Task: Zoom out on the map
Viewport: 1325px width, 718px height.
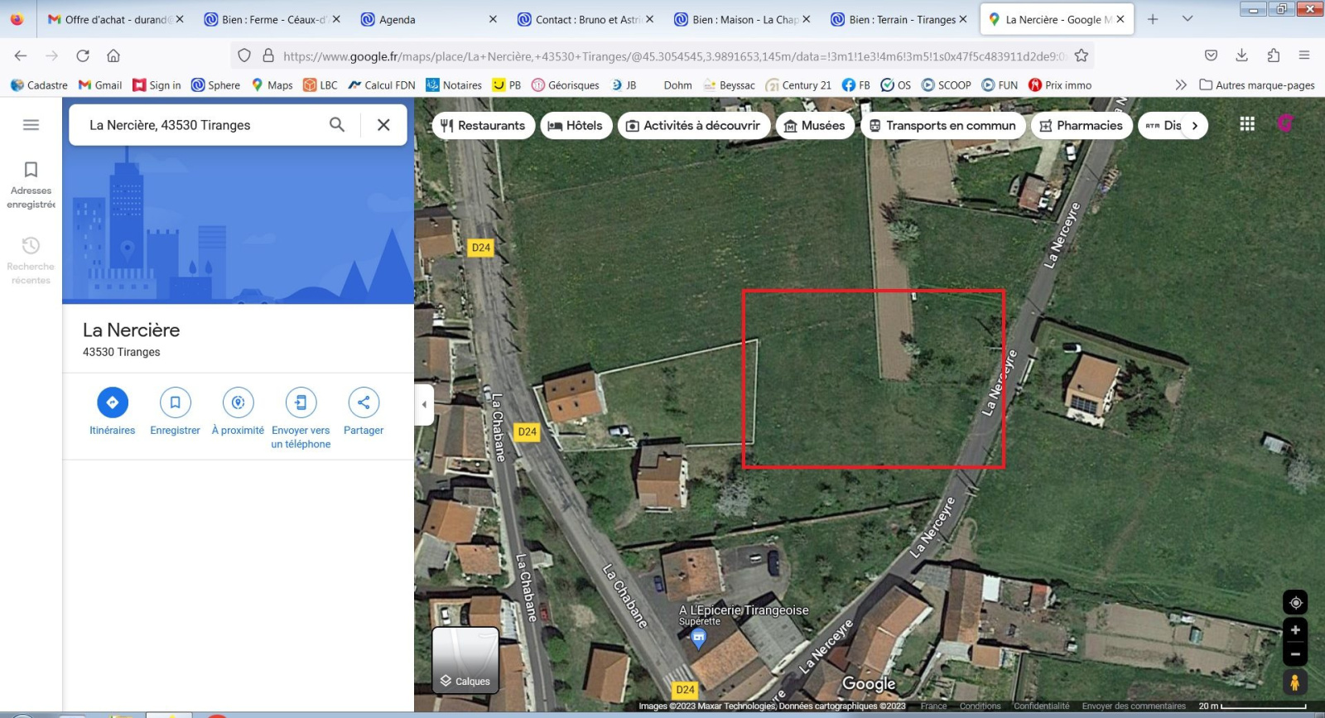Action: (x=1295, y=654)
